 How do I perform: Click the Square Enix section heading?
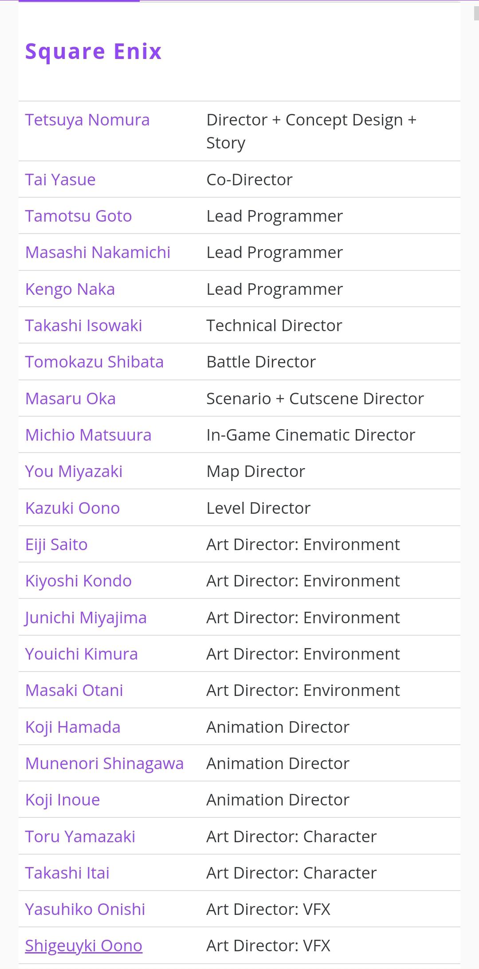pyautogui.click(x=93, y=51)
